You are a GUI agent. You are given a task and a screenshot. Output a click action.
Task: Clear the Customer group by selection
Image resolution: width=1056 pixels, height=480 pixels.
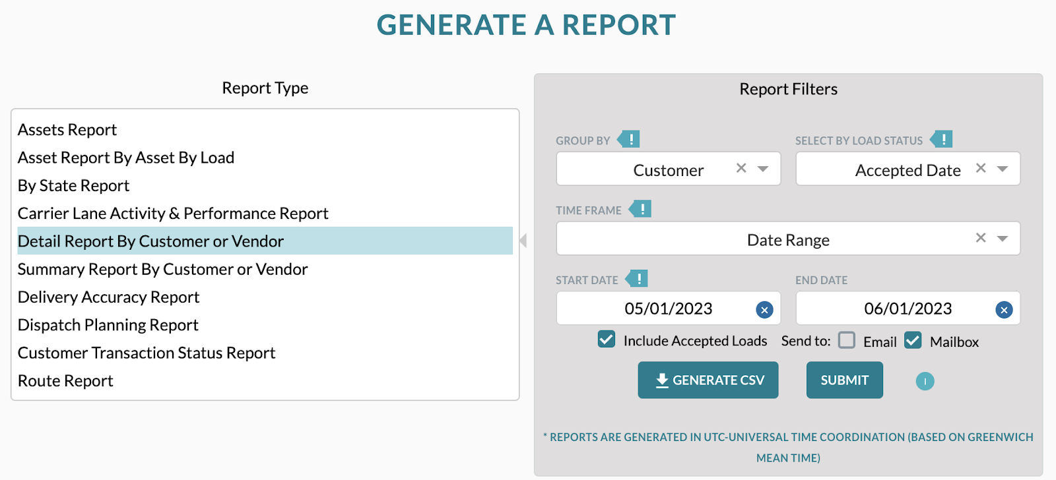[741, 168]
